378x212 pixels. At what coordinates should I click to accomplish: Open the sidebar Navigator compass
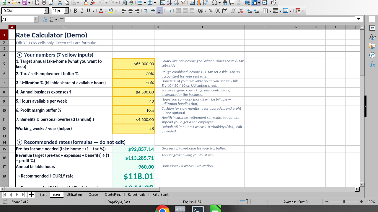pyautogui.click(x=372, y=55)
